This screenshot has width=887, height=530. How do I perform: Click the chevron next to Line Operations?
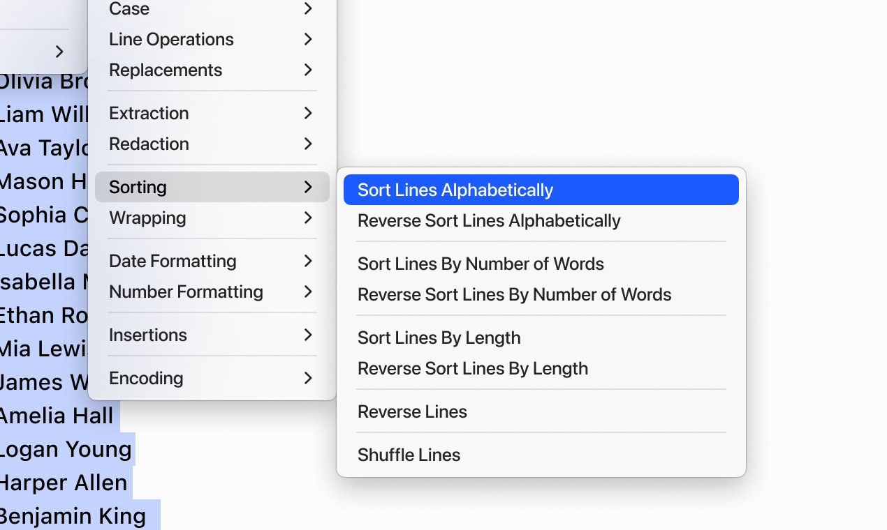308,39
